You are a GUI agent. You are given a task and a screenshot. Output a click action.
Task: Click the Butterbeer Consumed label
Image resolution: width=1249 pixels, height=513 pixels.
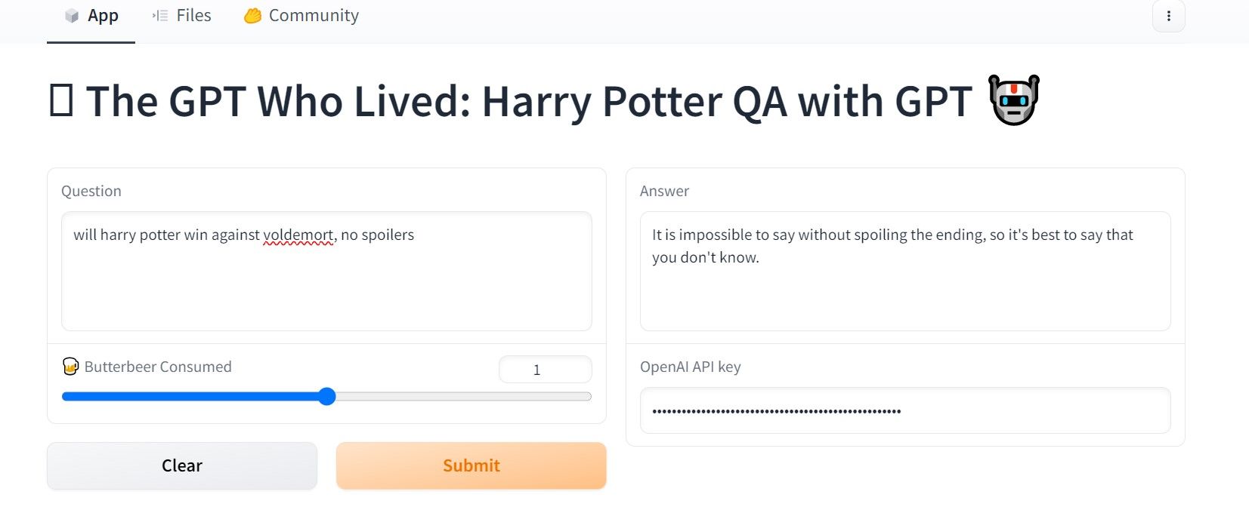point(158,367)
